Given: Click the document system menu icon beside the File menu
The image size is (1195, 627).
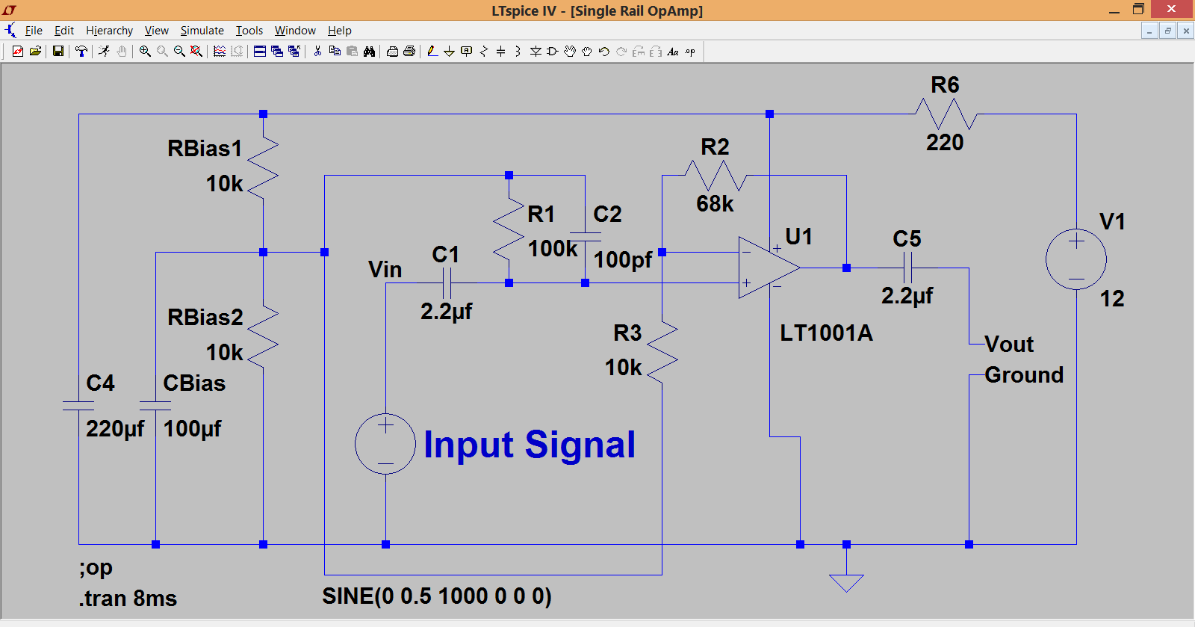Looking at the screenshot, I should [x=10, y=31].
